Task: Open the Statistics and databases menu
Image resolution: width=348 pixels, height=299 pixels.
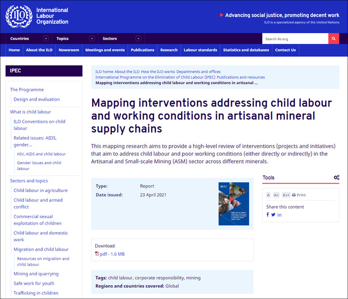Action: coord(246,50)
